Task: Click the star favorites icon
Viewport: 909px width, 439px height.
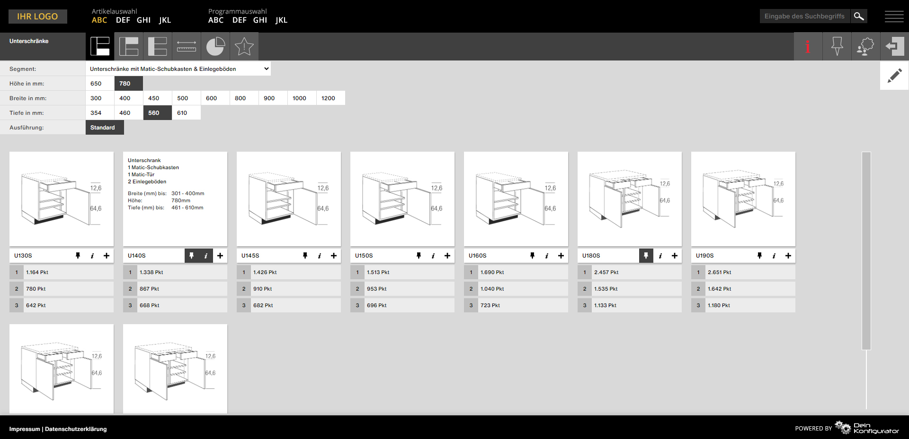Action: click(244, 46)
